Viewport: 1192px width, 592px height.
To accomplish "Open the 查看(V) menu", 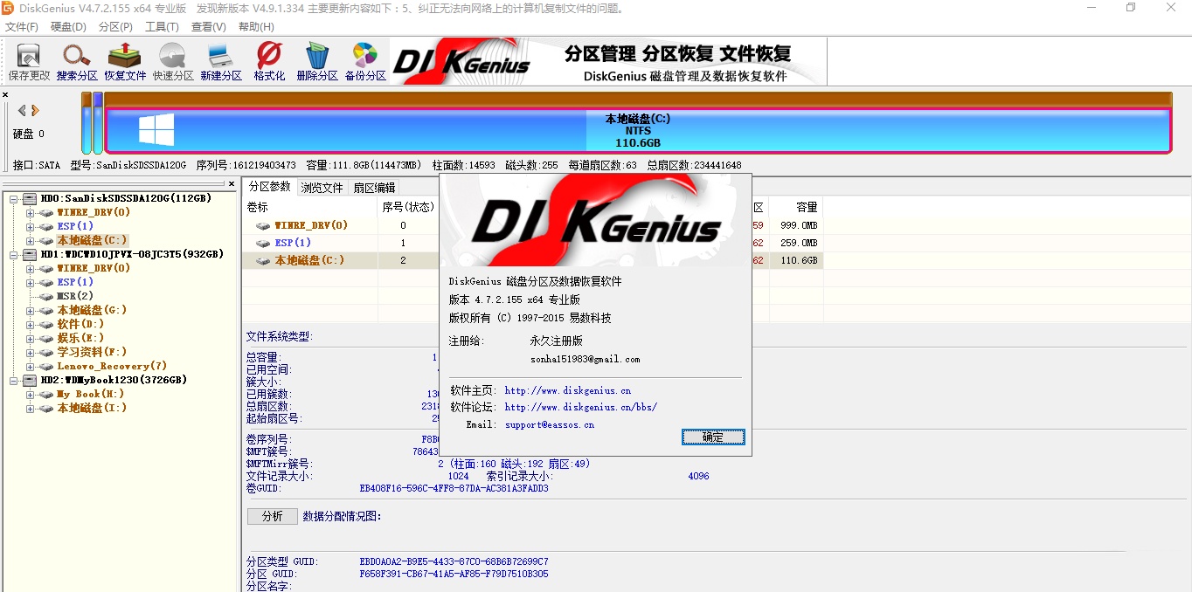I will tap(208, 27).
